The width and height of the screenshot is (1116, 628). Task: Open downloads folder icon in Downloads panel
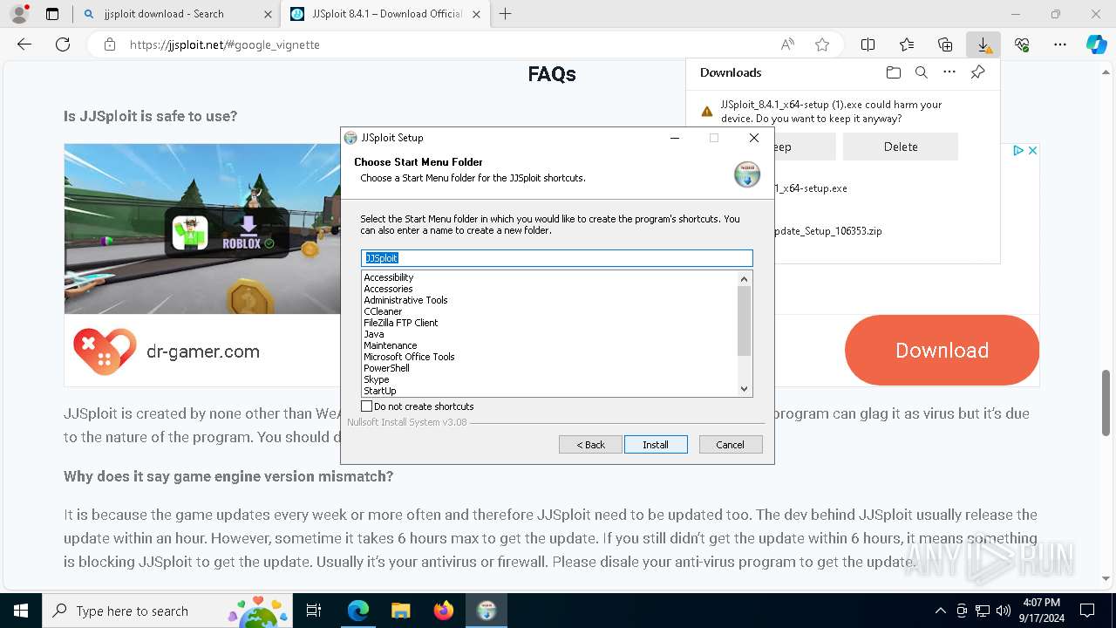coord(893,72)
